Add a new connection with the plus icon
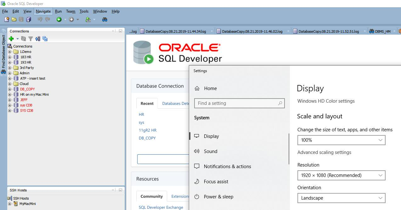The height and width of the screenshot is (210, 401). [10, 38]
